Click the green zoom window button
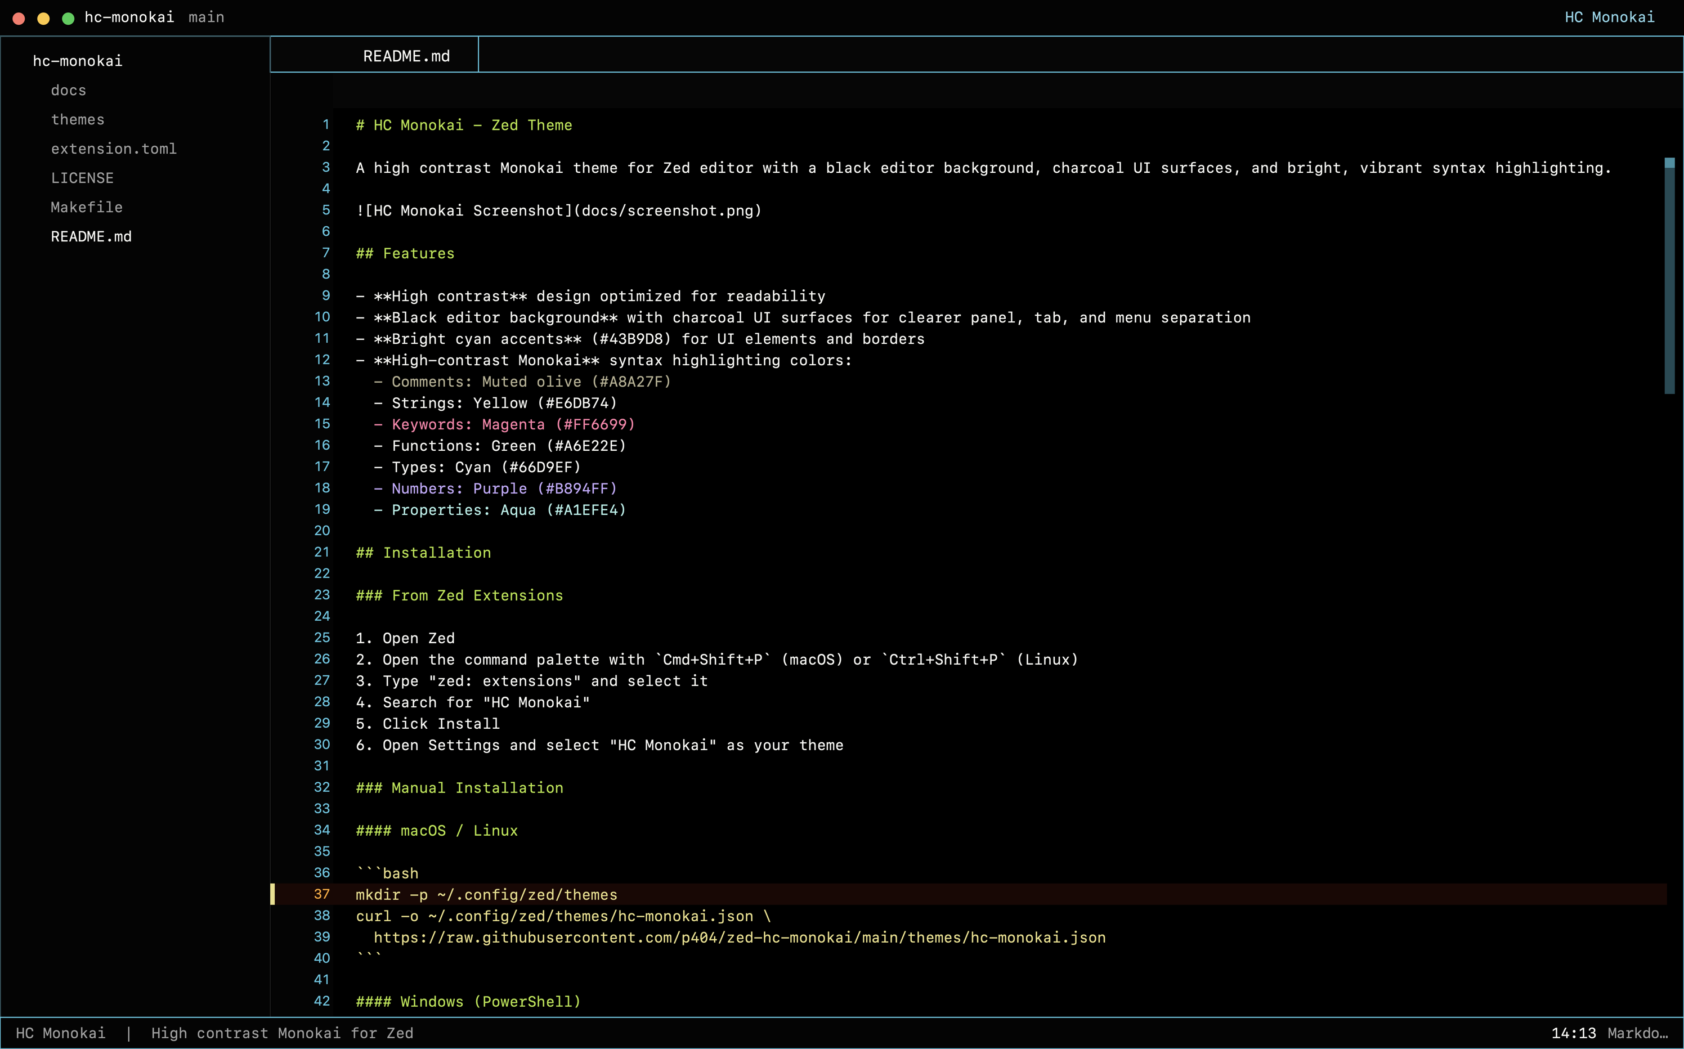 68,18
